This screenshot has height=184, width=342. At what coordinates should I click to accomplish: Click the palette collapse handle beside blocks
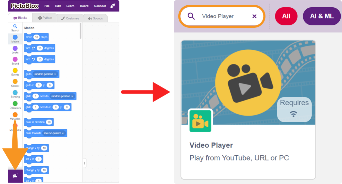pos(84,163)
